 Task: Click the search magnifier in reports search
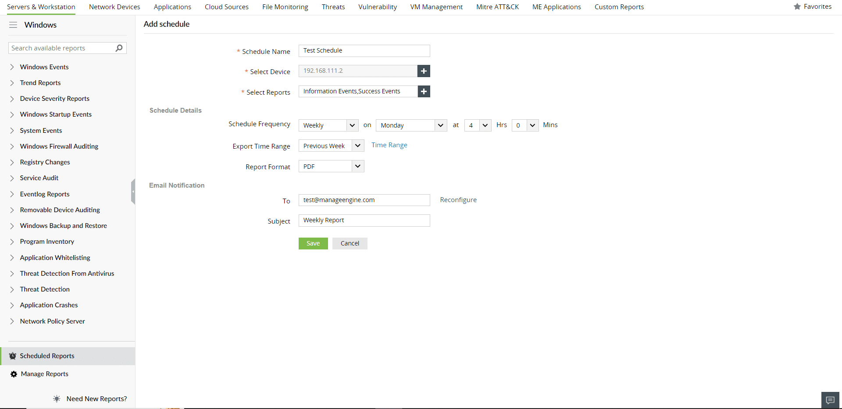[119, 48]
